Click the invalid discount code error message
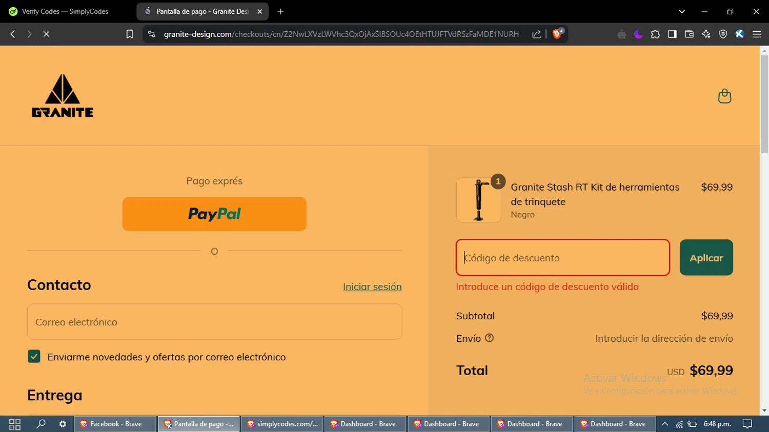Screen dimensions: 769x432 point(547,286)
